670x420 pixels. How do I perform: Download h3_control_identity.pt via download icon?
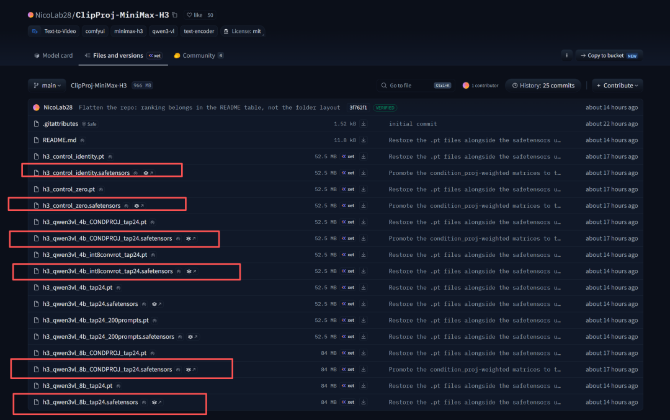click(x=364, y=157)
